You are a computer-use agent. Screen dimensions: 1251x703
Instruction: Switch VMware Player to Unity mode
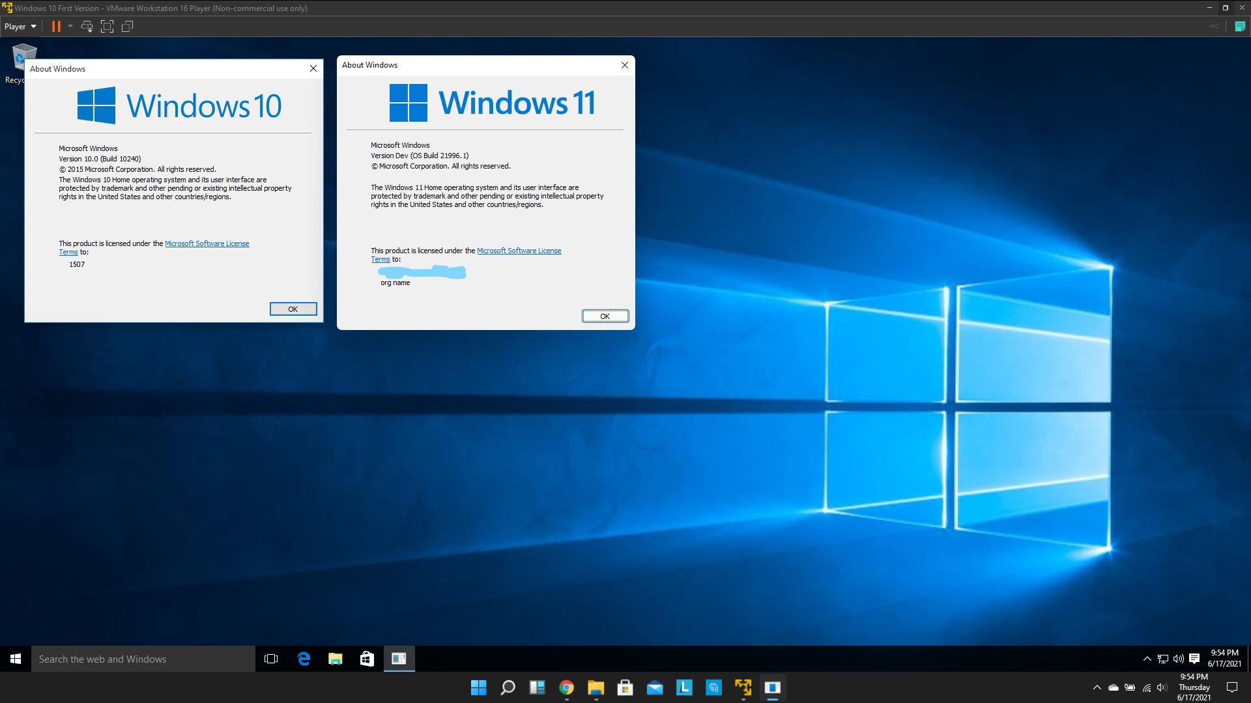click(x=128, y=27)
